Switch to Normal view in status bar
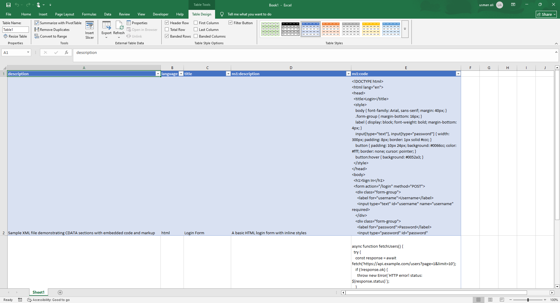This screenshot has width=560, height=303. (479, 300)
